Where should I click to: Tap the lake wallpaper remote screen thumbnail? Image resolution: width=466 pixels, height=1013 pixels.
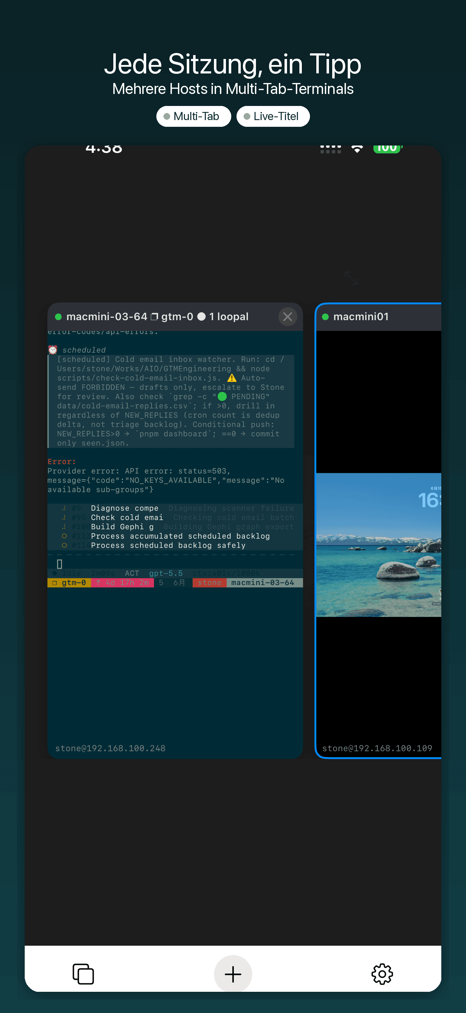[378, 545]
